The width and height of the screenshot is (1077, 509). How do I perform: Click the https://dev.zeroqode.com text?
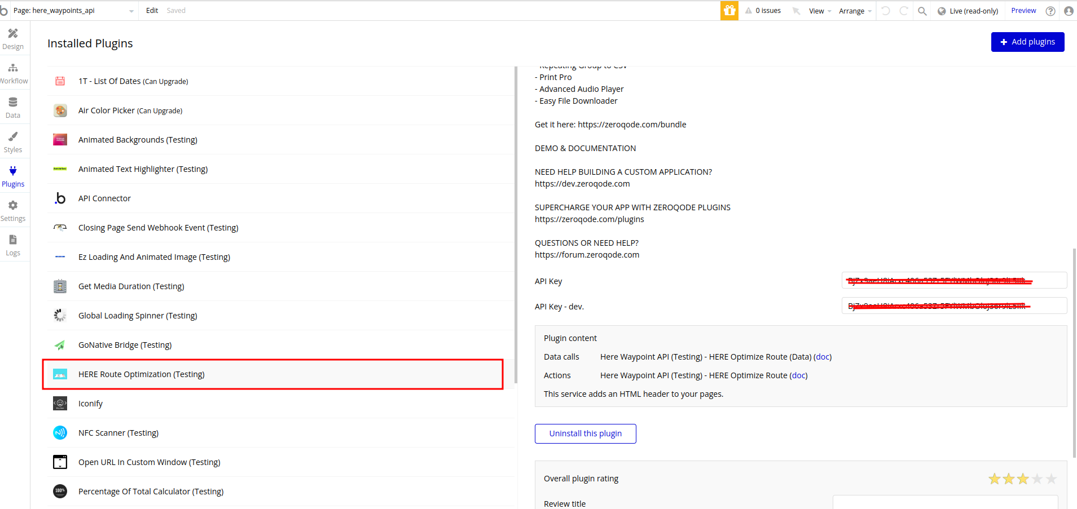click(x=582, y=184)
